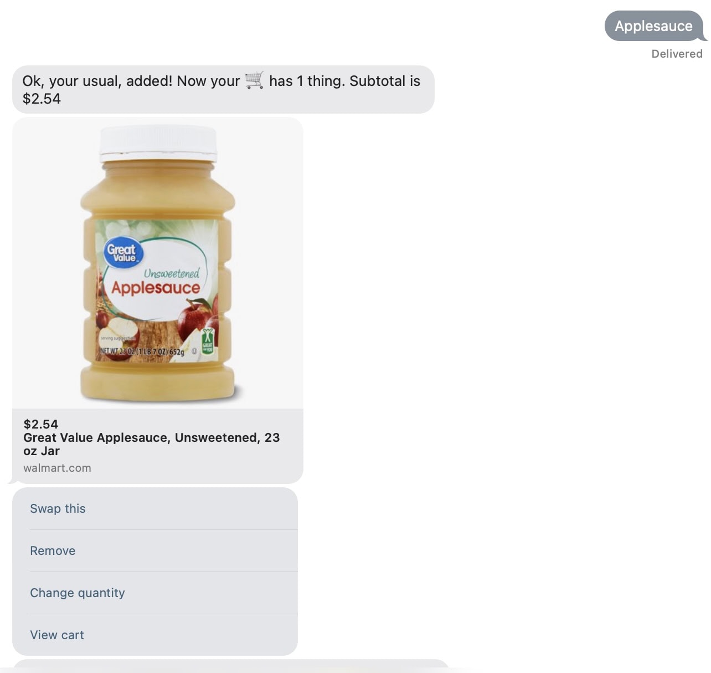Click the white lid of the jar
This screenshot has width=711, height=673.
158,144
